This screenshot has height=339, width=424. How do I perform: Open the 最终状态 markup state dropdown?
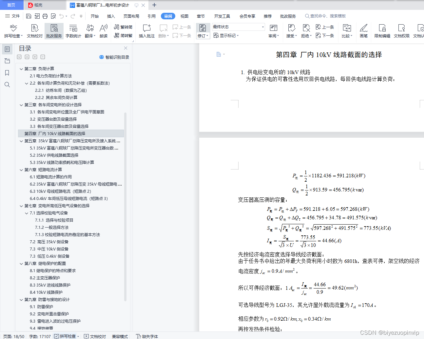pyautogui.click(x=238, y=27)
